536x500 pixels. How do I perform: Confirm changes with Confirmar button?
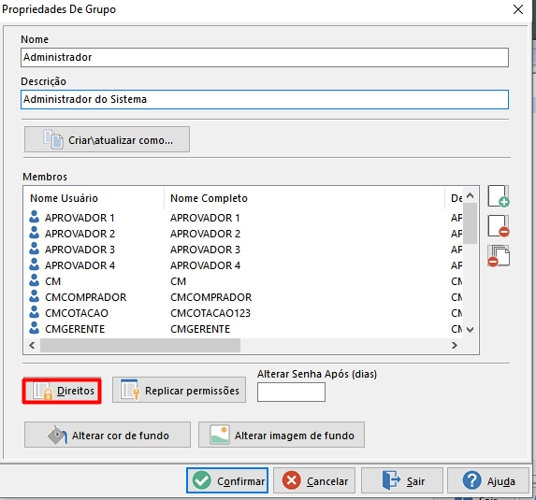coord(227,480)
